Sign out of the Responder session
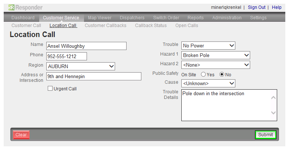The width and height of the screenshot is (289, 150). pos(256,7)
